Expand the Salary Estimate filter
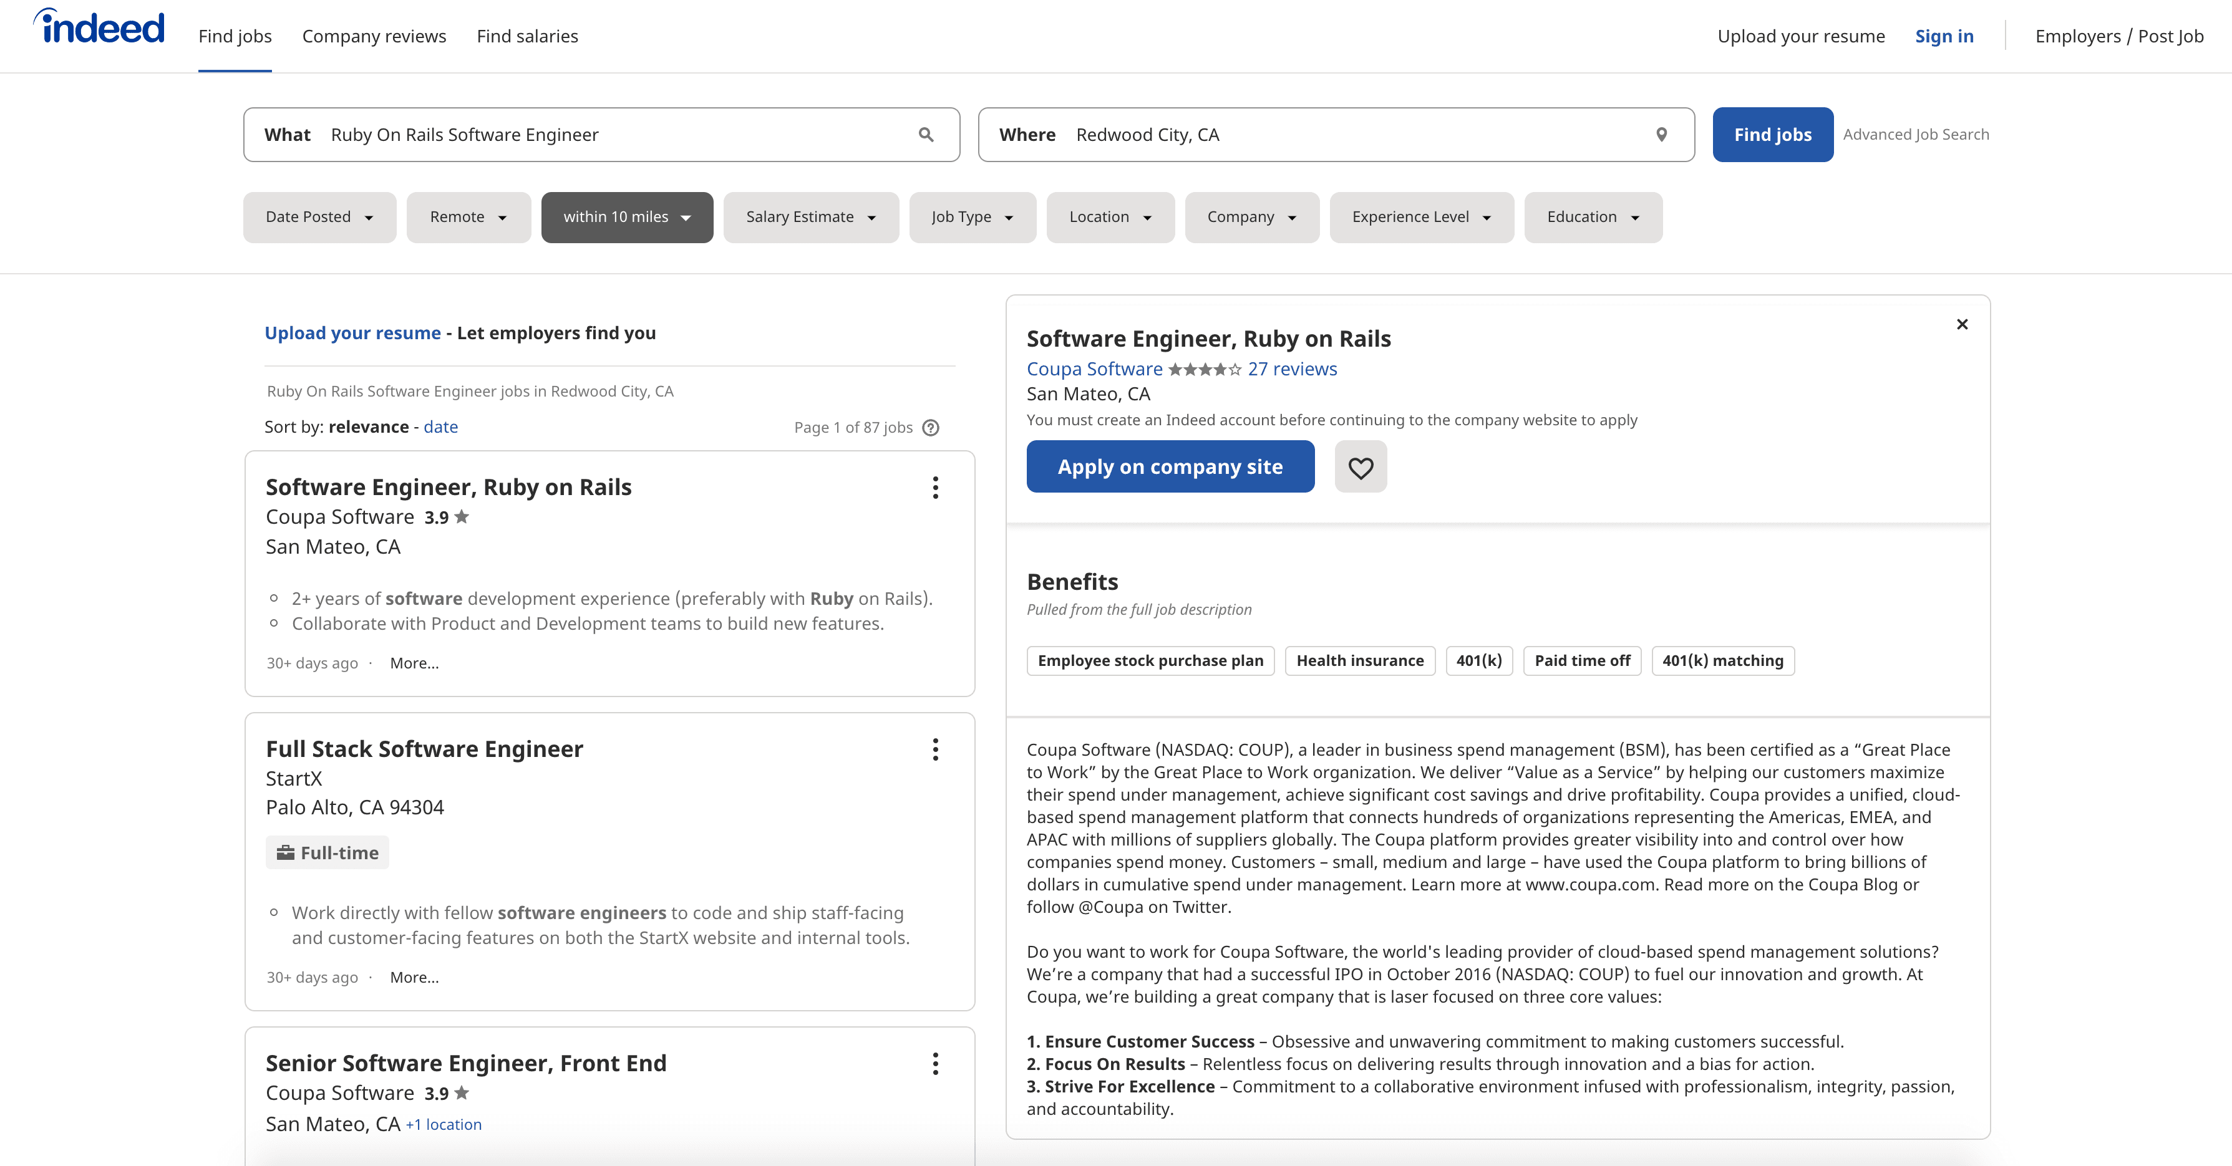Screen dimensions: 2232x1166 coord(810,216)
